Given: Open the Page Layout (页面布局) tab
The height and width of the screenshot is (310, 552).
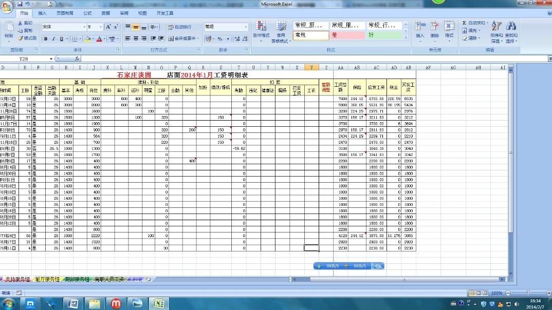Looking at the screenshot, I should coord(65,13).
